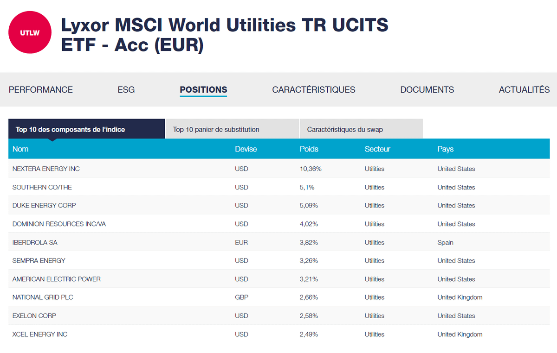Open the ACTUALITÉS tab

coord(524,90)
